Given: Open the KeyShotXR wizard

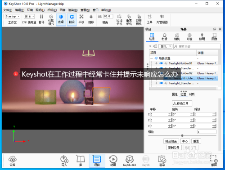Looking at the screenshot, I should (130, 161).
